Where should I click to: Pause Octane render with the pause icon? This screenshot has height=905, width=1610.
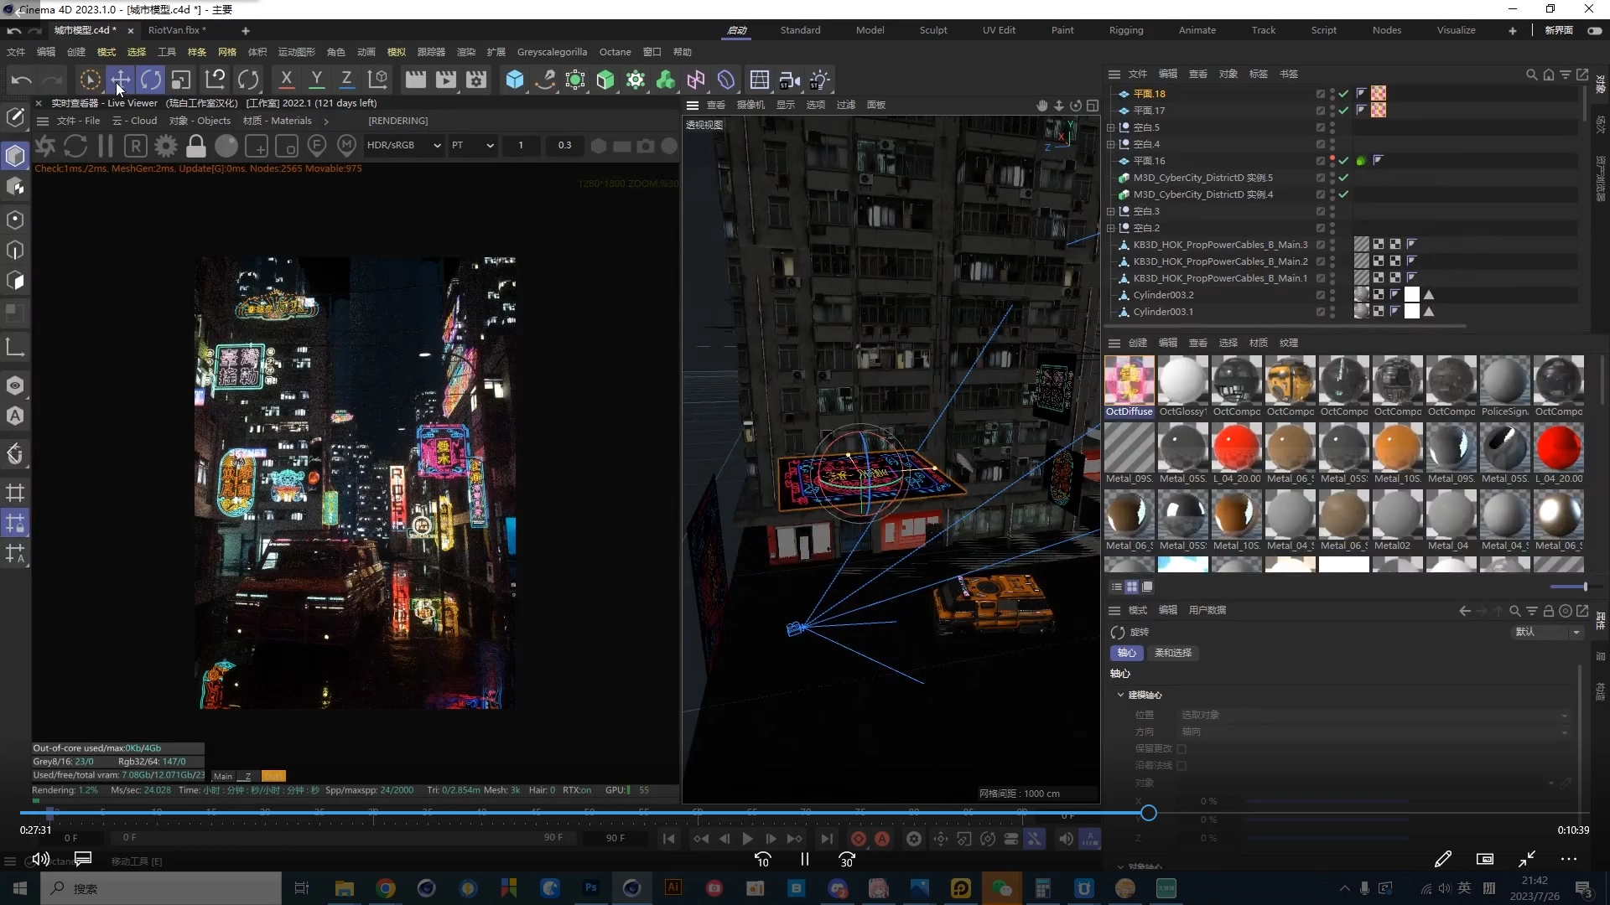[106, 146]
